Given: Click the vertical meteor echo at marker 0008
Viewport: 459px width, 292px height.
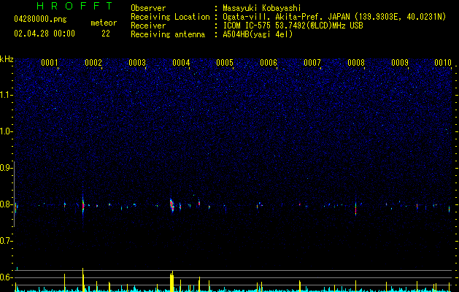Looking at the screenshot, I should [x=355, y=208].
